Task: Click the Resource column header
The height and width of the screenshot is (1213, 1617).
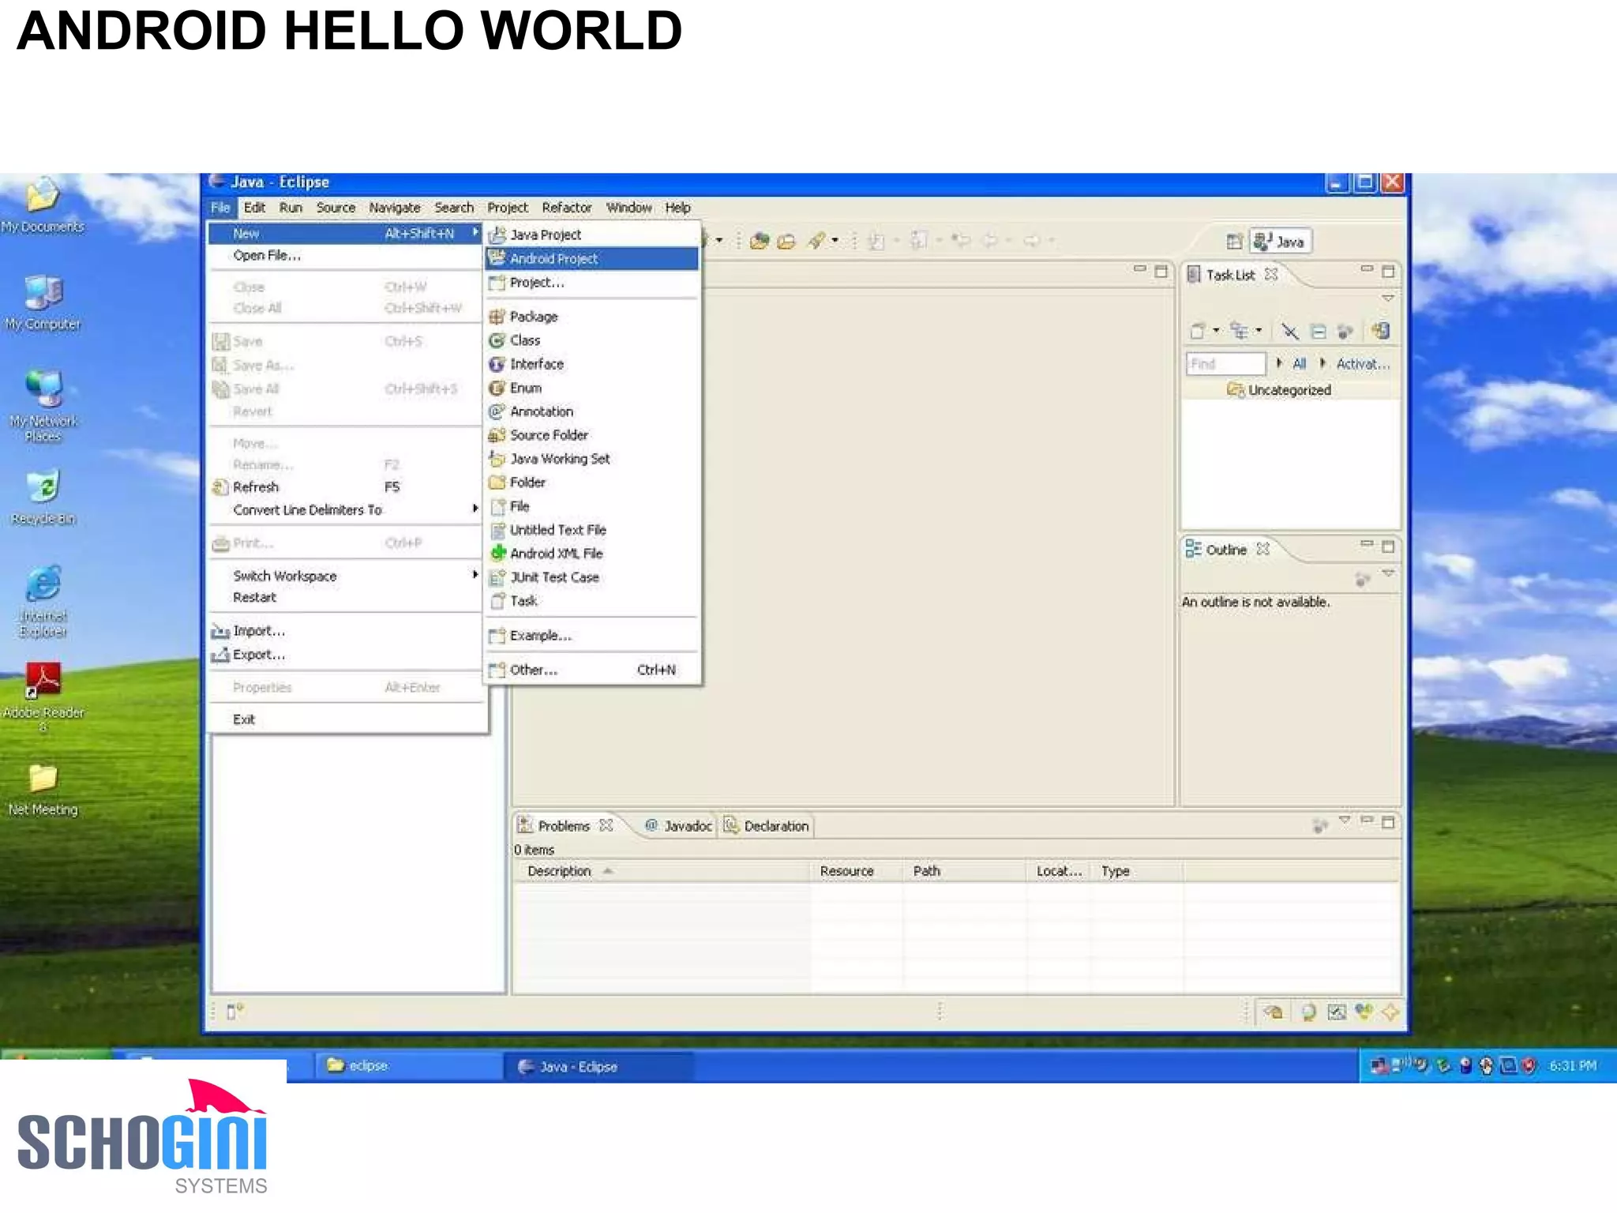Action: (857, 871)
